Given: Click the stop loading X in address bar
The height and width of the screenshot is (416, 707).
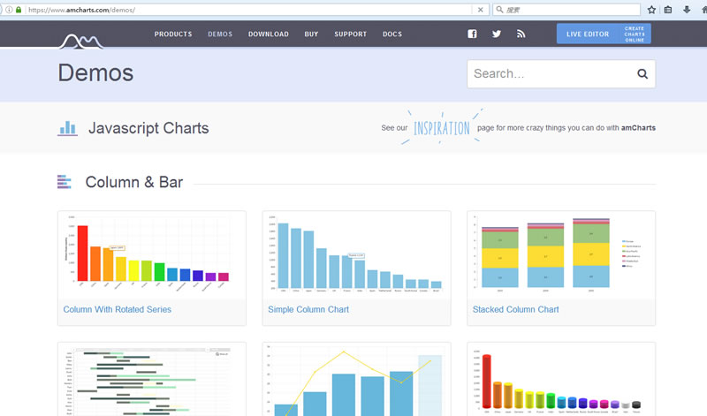Looking at the screenshot, I should pyautogui.click(x=481, y=10).
